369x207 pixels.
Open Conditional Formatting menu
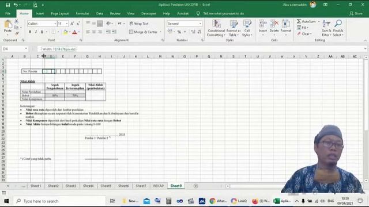(216, 28)
